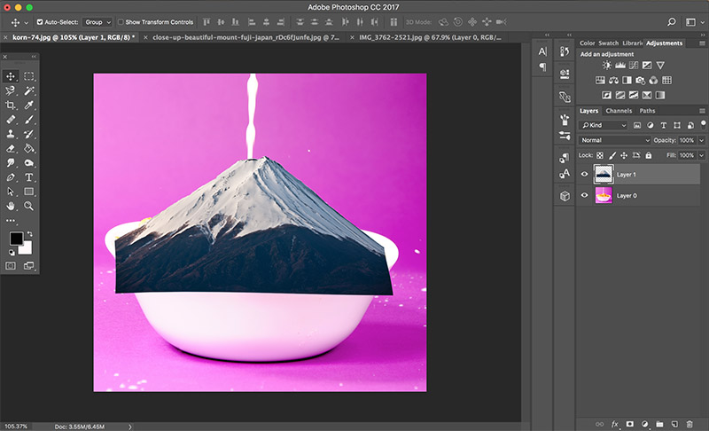Image resolution: width=709 pixels, height=431 pixels.
Task: Click the background white color swatch
Action: tap(27, 248)
